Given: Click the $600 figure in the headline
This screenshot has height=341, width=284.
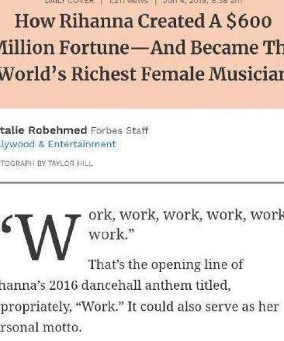Looking at the screenshot, I should pyautogui.click(x=249, y=22).
